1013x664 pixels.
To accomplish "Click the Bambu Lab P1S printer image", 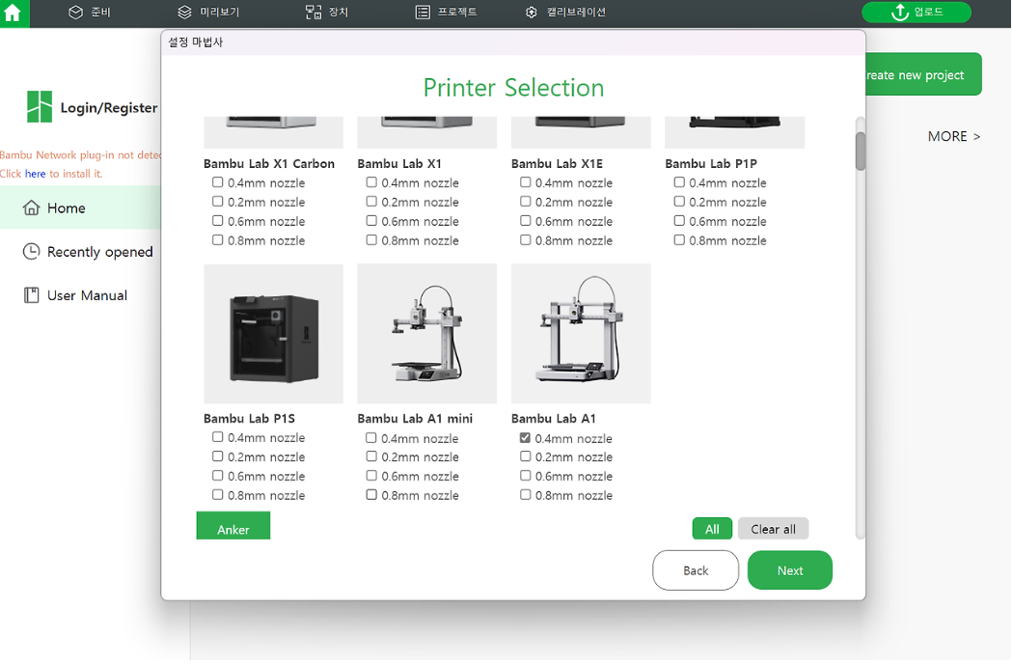I will pos(273,334).
